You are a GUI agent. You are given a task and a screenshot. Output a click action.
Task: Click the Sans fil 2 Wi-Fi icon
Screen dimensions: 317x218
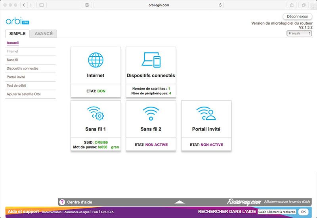pyautogui.click(x=151, y=113)
